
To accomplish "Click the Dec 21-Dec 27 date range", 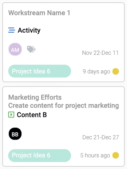I will click(101, 137).
